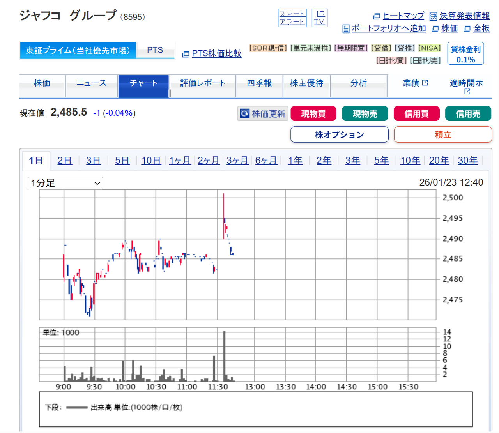Open the ヒートマップ (heatmap) icon
This screenshot has width=499, height=433.
pos(377,16)
